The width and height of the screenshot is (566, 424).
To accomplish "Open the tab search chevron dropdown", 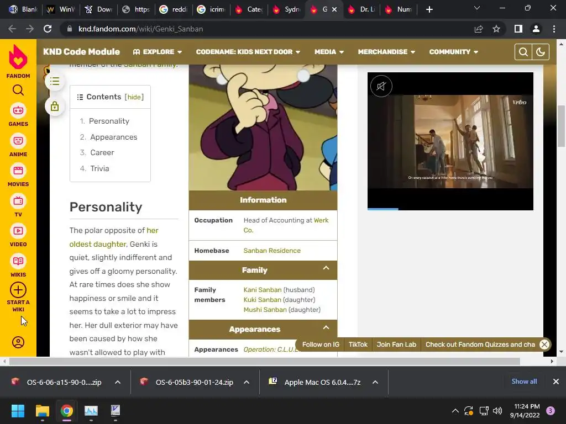I will click(x=477, y=8).
